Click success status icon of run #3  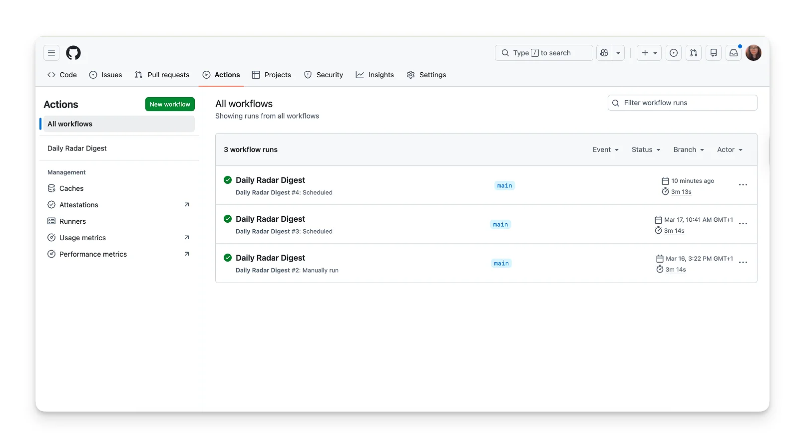click(228, 219)
